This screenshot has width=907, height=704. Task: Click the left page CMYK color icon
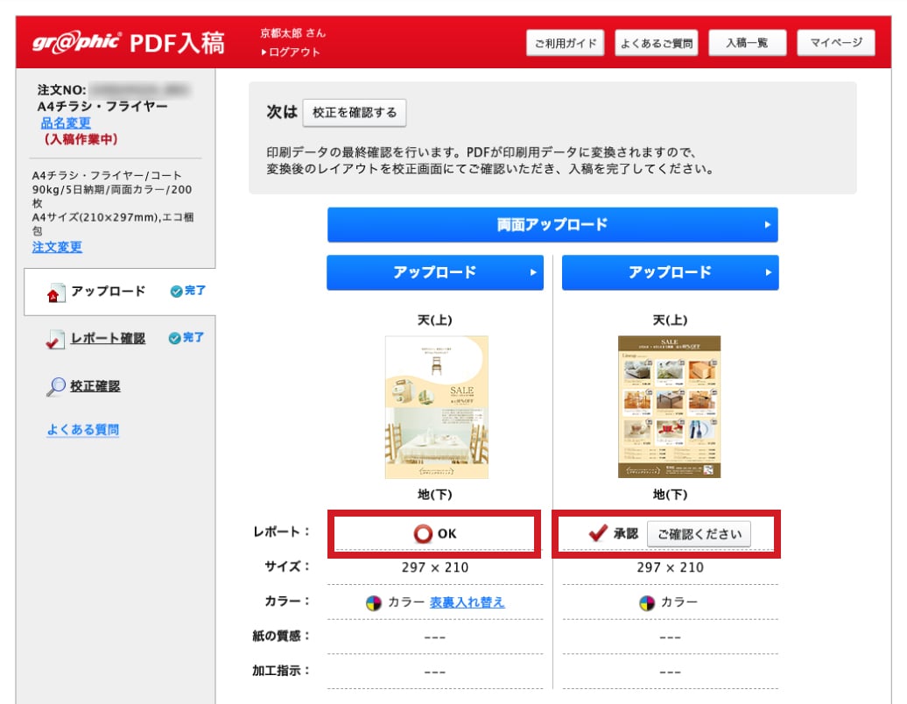click(374, 602)
